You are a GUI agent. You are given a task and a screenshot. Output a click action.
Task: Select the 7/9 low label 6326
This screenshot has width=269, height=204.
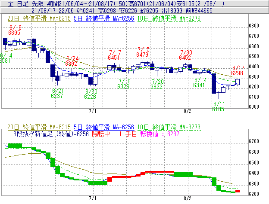tap(123, 86)
